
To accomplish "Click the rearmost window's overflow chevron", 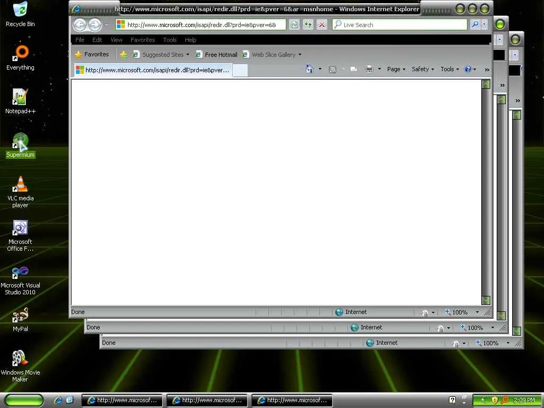I will coord(517,100).
